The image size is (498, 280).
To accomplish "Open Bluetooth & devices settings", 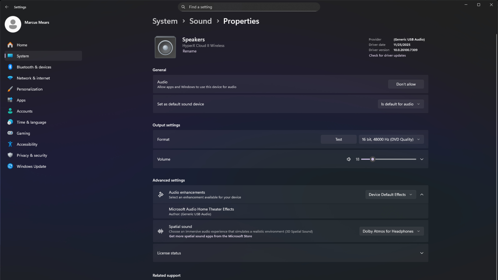I will 34,67.
